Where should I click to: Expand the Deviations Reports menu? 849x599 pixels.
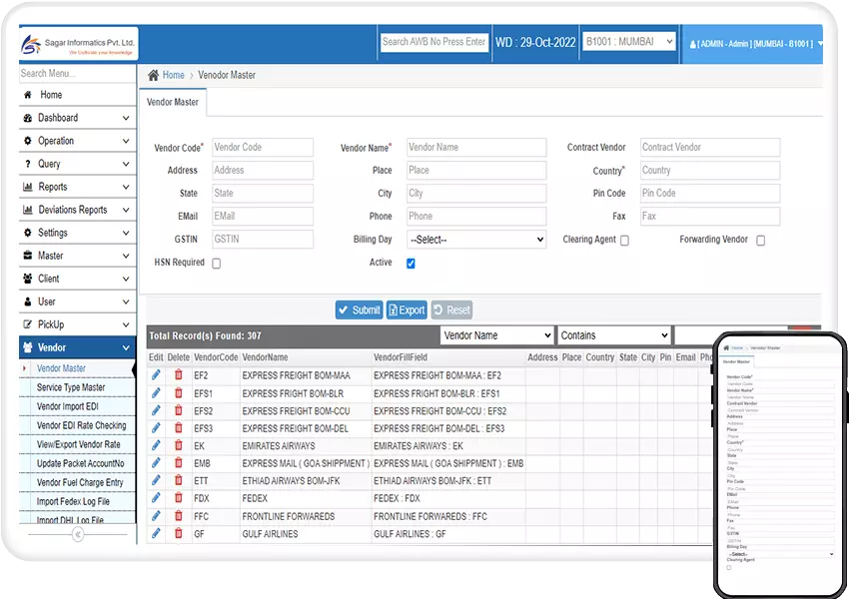[78, 210]
